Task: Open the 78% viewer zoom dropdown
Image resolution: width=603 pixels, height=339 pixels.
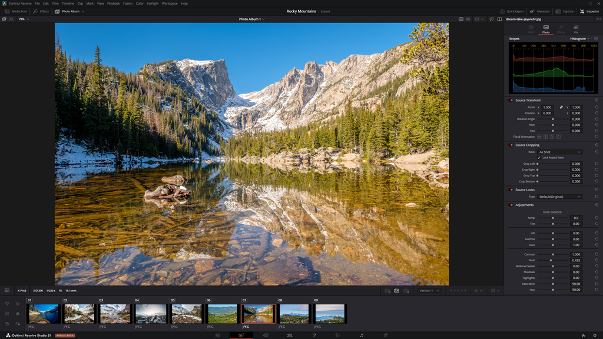Action: 24,19
